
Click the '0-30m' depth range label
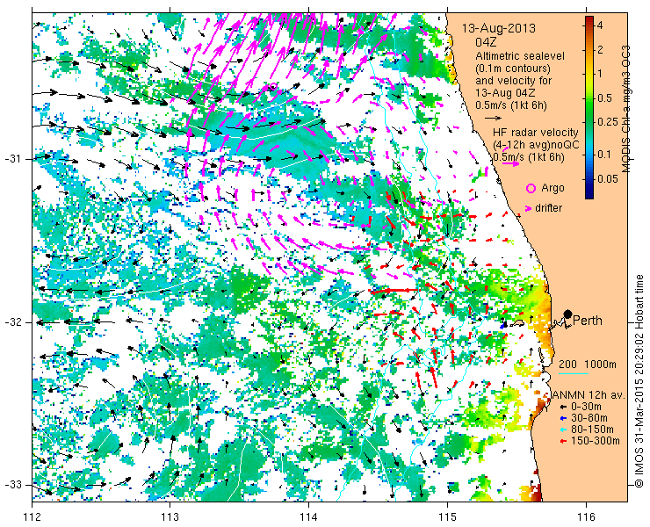(x=586, y=408)
